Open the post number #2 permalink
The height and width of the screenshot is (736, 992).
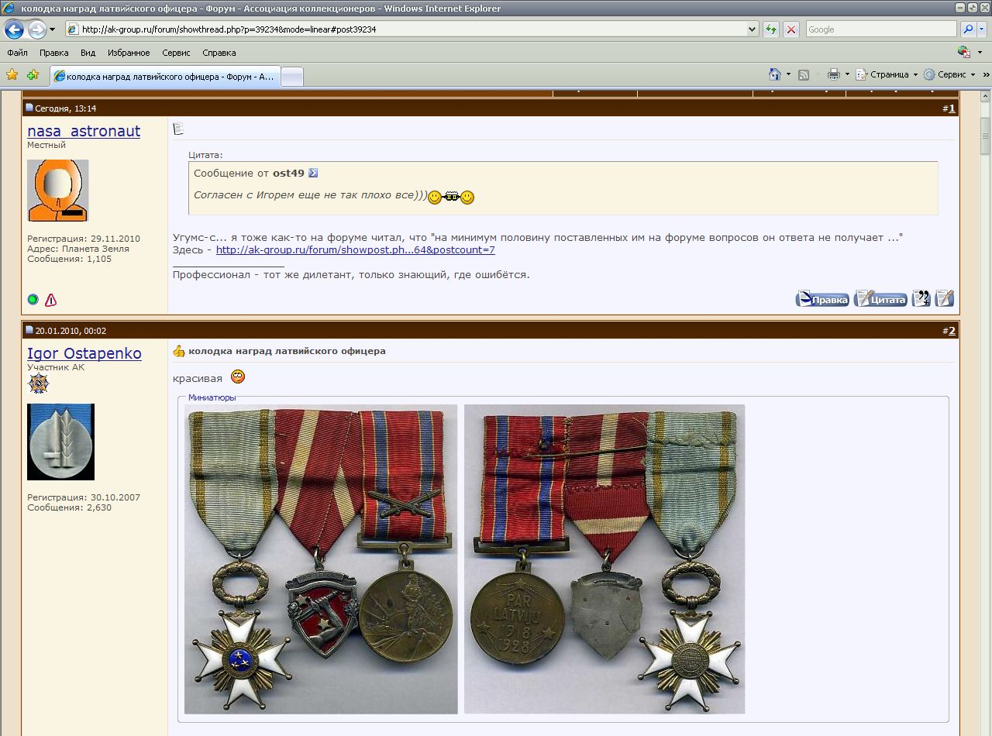(952, 331)
